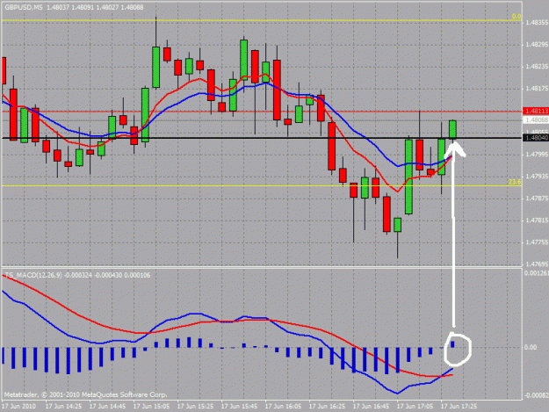Click the MACD scale 0.00 label
549x412 pixels.
click(x=531, y=347)
